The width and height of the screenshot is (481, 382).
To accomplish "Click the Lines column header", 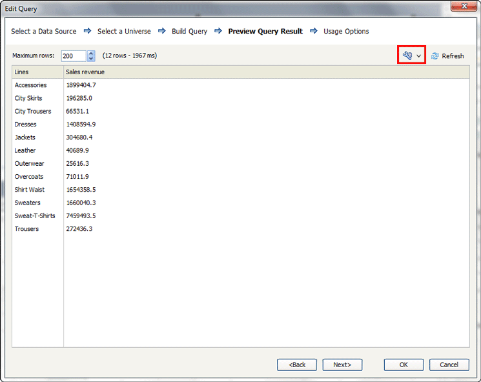I will tap(37, 72).
